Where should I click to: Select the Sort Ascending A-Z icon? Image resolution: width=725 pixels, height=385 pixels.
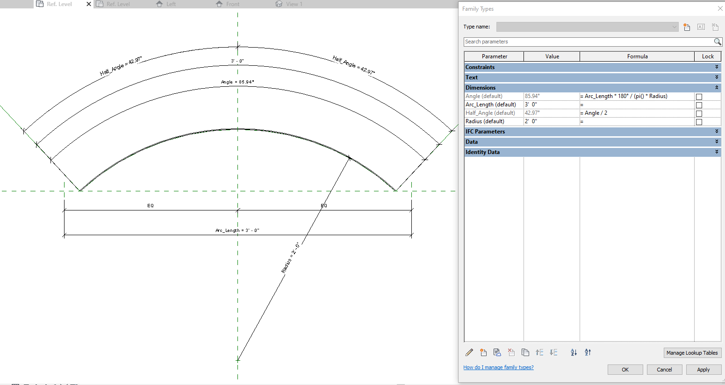574,352
